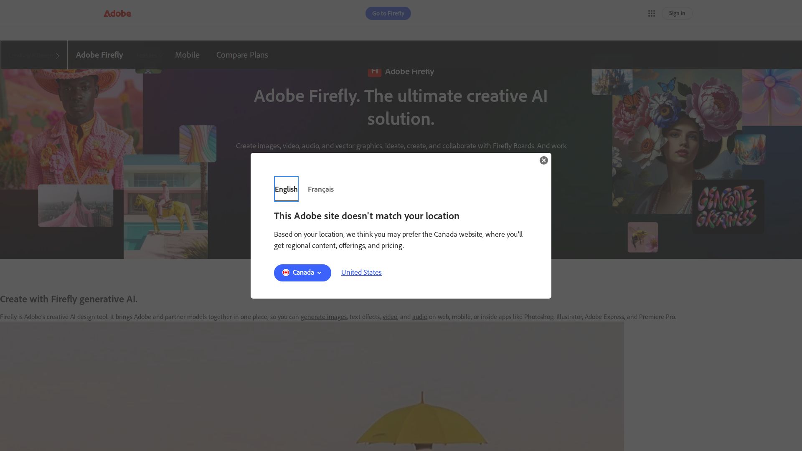Click the Go to Firefly button
This screenshot has width=802, height=451.
click(388, 13)
